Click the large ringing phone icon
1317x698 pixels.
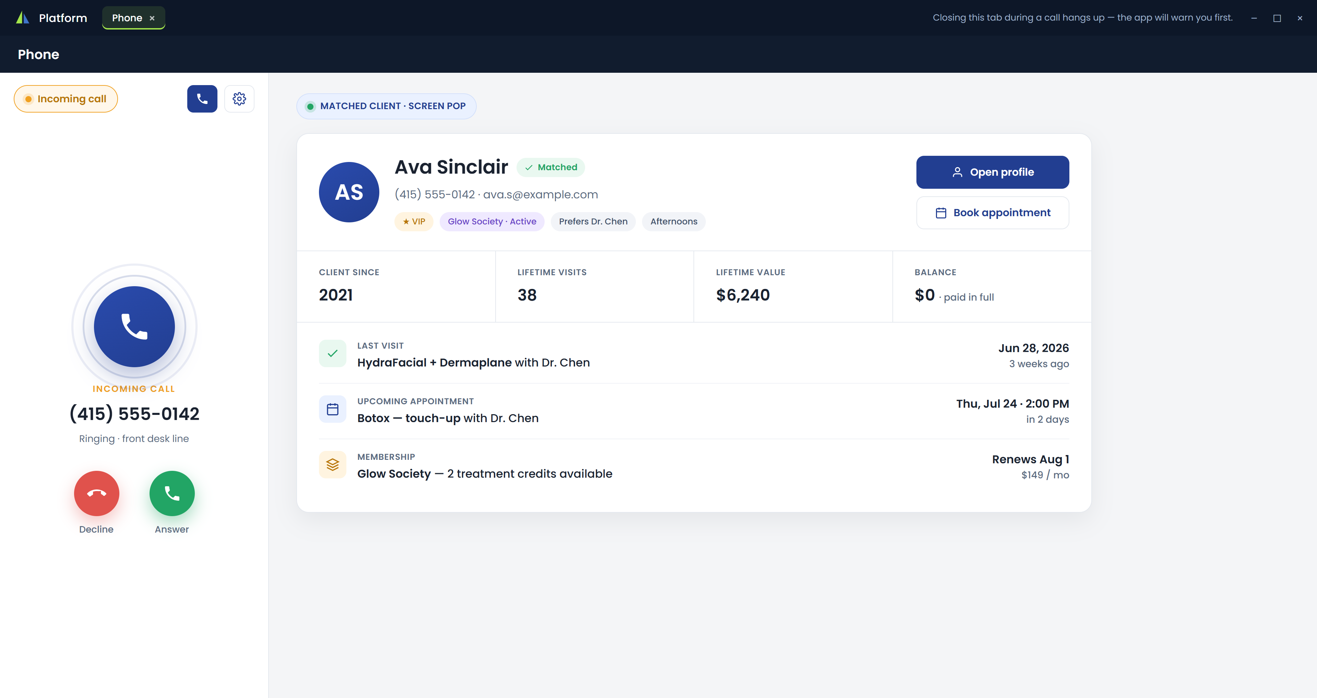[134, 326]
